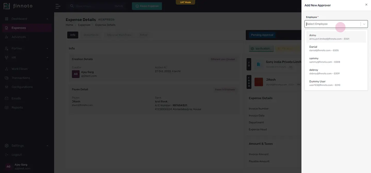Click the Different User Created tag
The width and height of the screenshot is (371, 173).
click(223, 59)
